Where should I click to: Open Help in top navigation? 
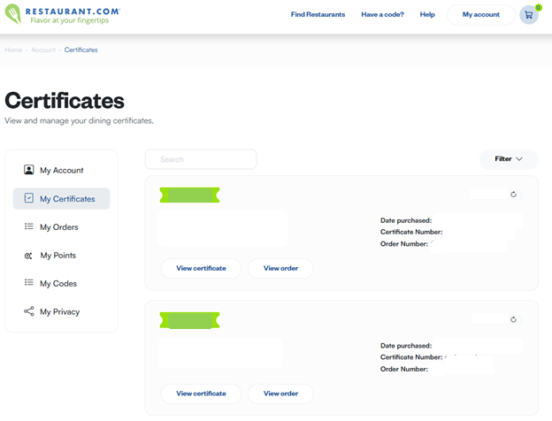[x=427, y=14]
